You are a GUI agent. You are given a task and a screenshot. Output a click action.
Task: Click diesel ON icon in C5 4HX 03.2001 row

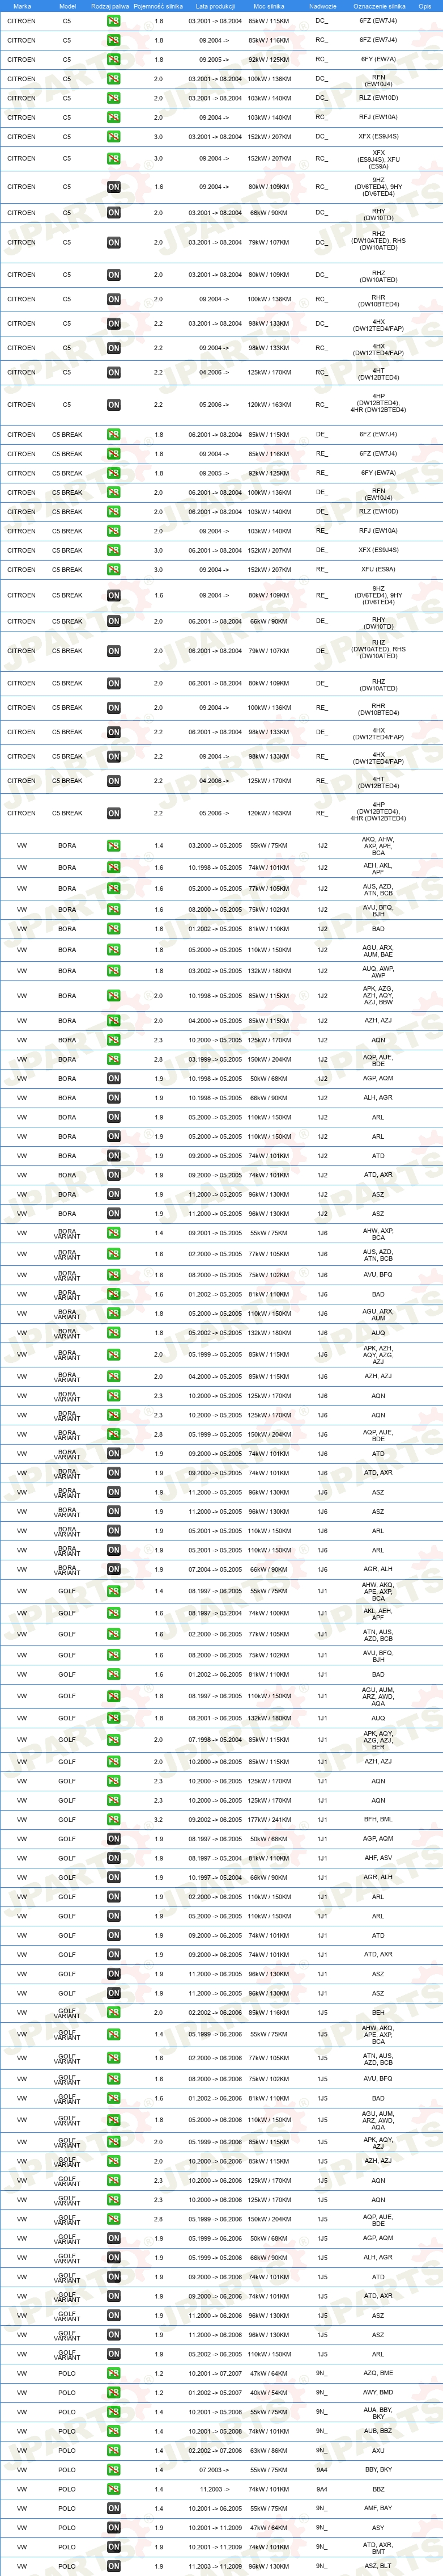(x=114, y=324)
